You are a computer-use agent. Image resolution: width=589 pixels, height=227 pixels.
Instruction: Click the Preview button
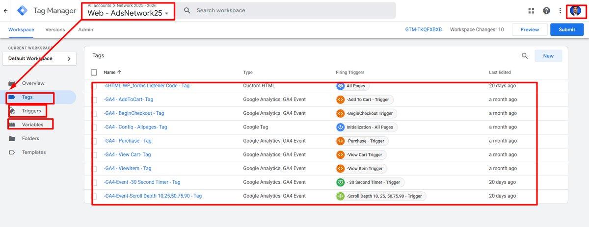click(530, 29)
